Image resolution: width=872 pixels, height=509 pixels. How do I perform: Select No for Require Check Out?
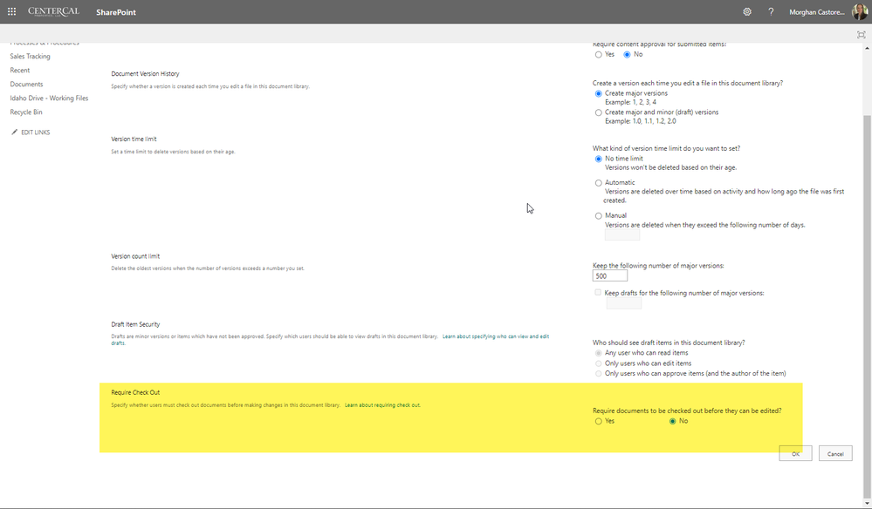[672, 421]
